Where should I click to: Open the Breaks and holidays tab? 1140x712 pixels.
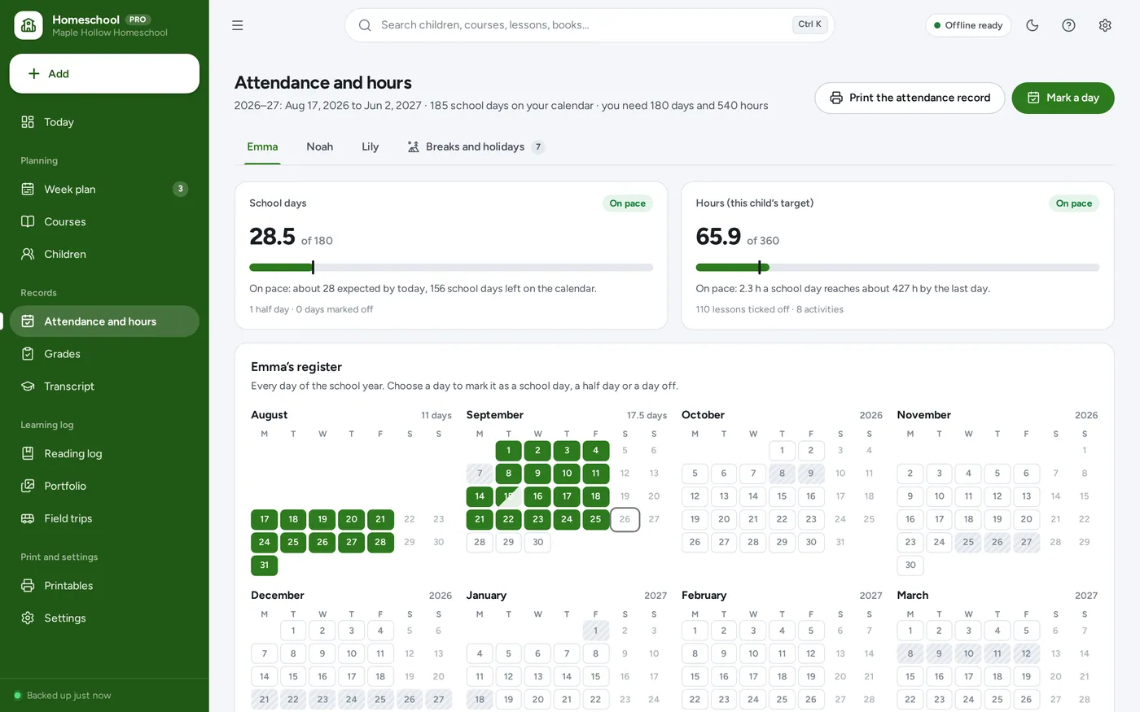[476, 146]
